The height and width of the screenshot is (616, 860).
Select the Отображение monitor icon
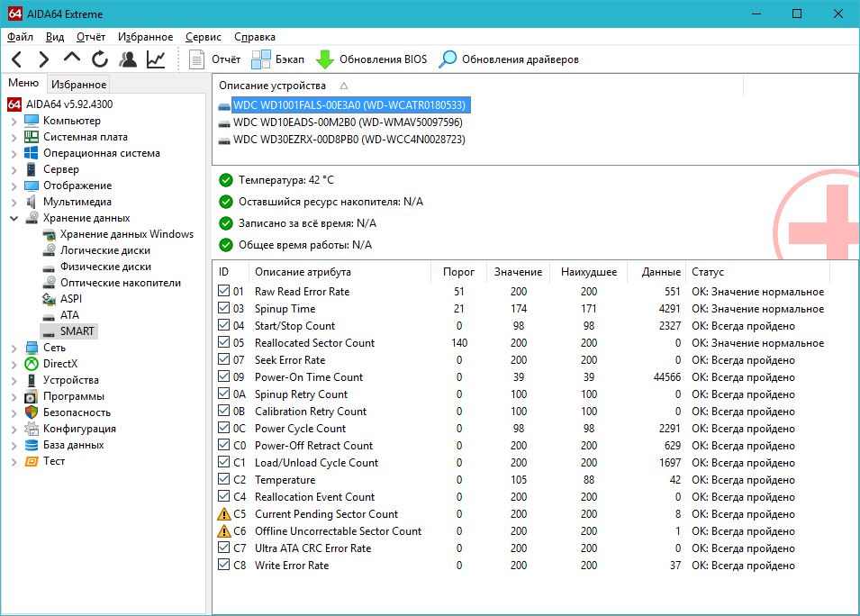click(x=32, y=186)
